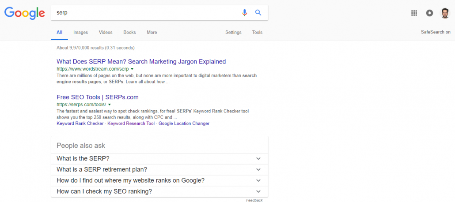This screenshot has height=202, width=455.
Task: Open dropdown arrow beside wordstream.com URL
Action: (132, 69)
